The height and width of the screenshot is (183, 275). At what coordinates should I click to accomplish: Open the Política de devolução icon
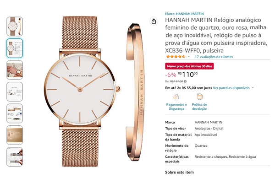tap(199, 97)
